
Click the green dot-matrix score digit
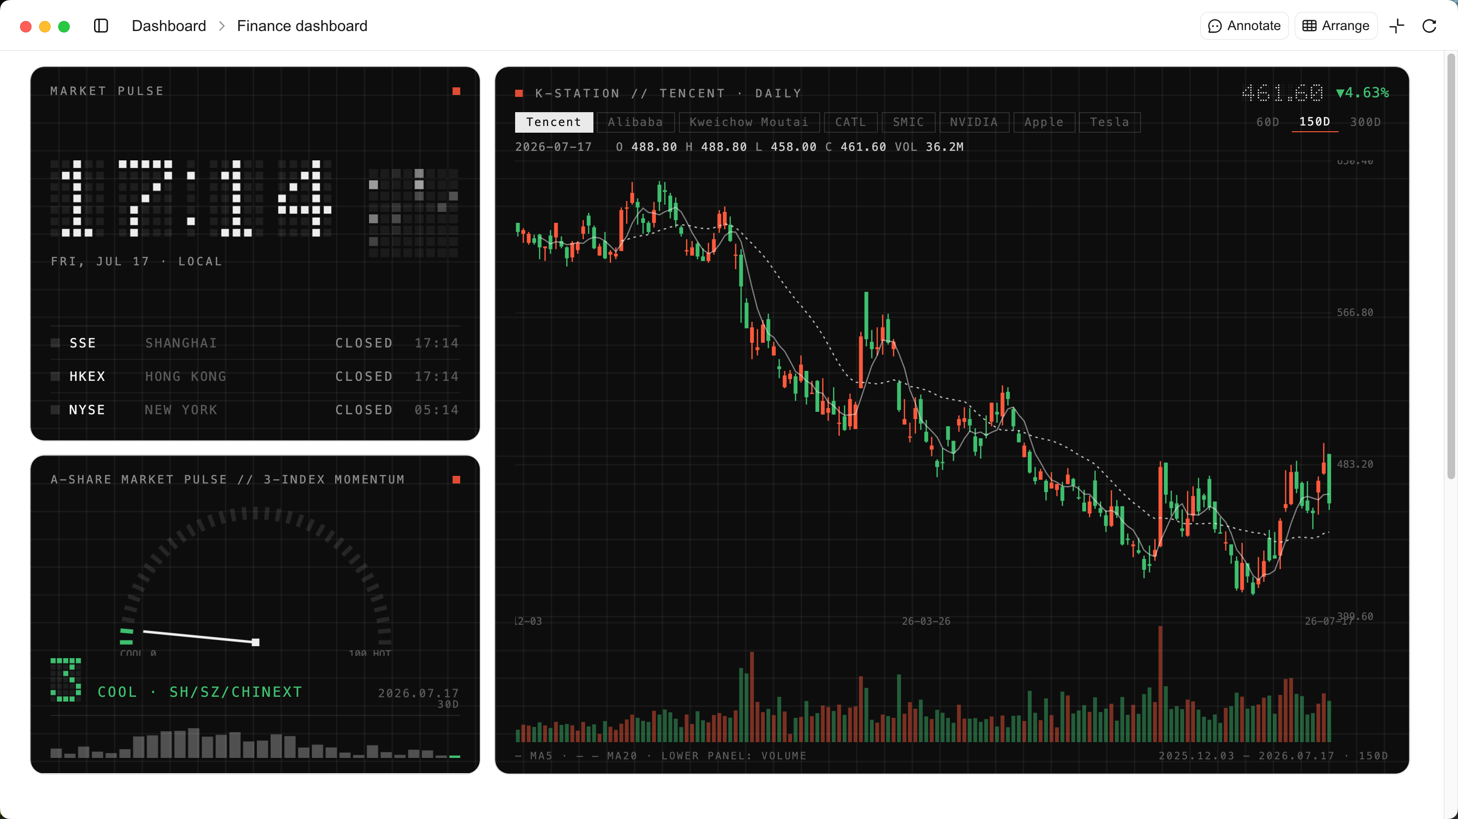66,680
